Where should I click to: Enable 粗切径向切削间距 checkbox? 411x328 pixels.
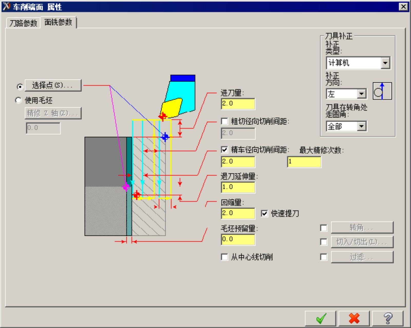(224, 121)
